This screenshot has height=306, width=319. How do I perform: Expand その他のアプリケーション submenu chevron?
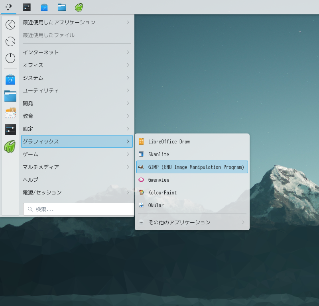243,222
